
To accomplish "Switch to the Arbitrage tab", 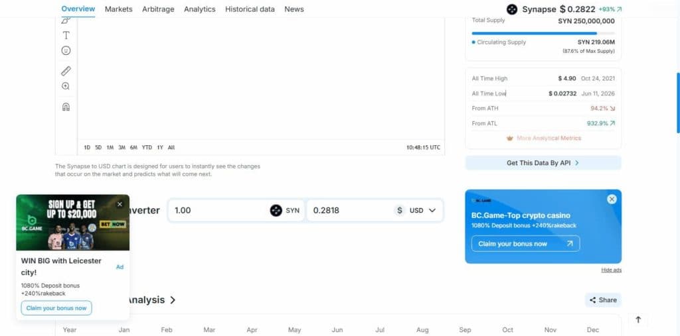I will tap(158, 9).
